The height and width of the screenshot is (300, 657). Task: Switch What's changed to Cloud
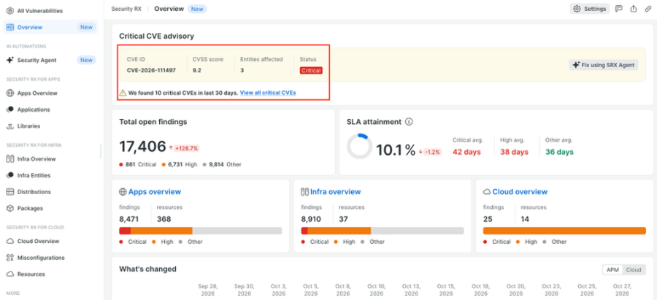tap(634, 270)
